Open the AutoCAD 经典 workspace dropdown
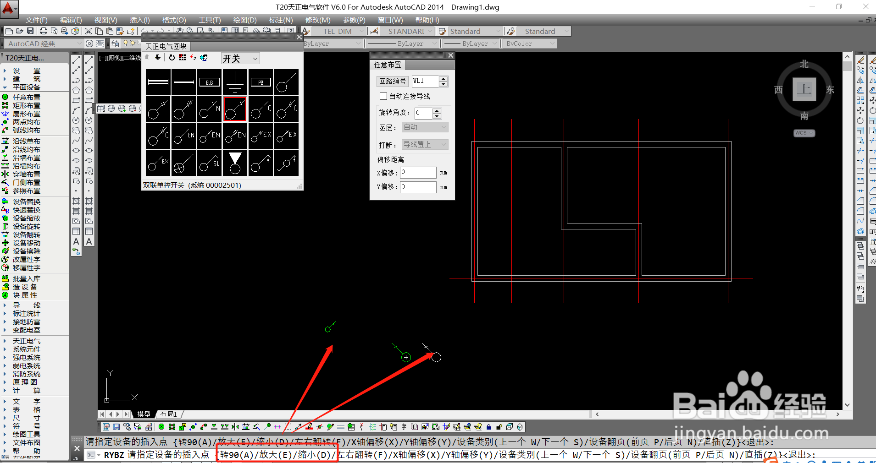This screenshot has width=876, height=463. pyautogui.click(x=44, y=44)
